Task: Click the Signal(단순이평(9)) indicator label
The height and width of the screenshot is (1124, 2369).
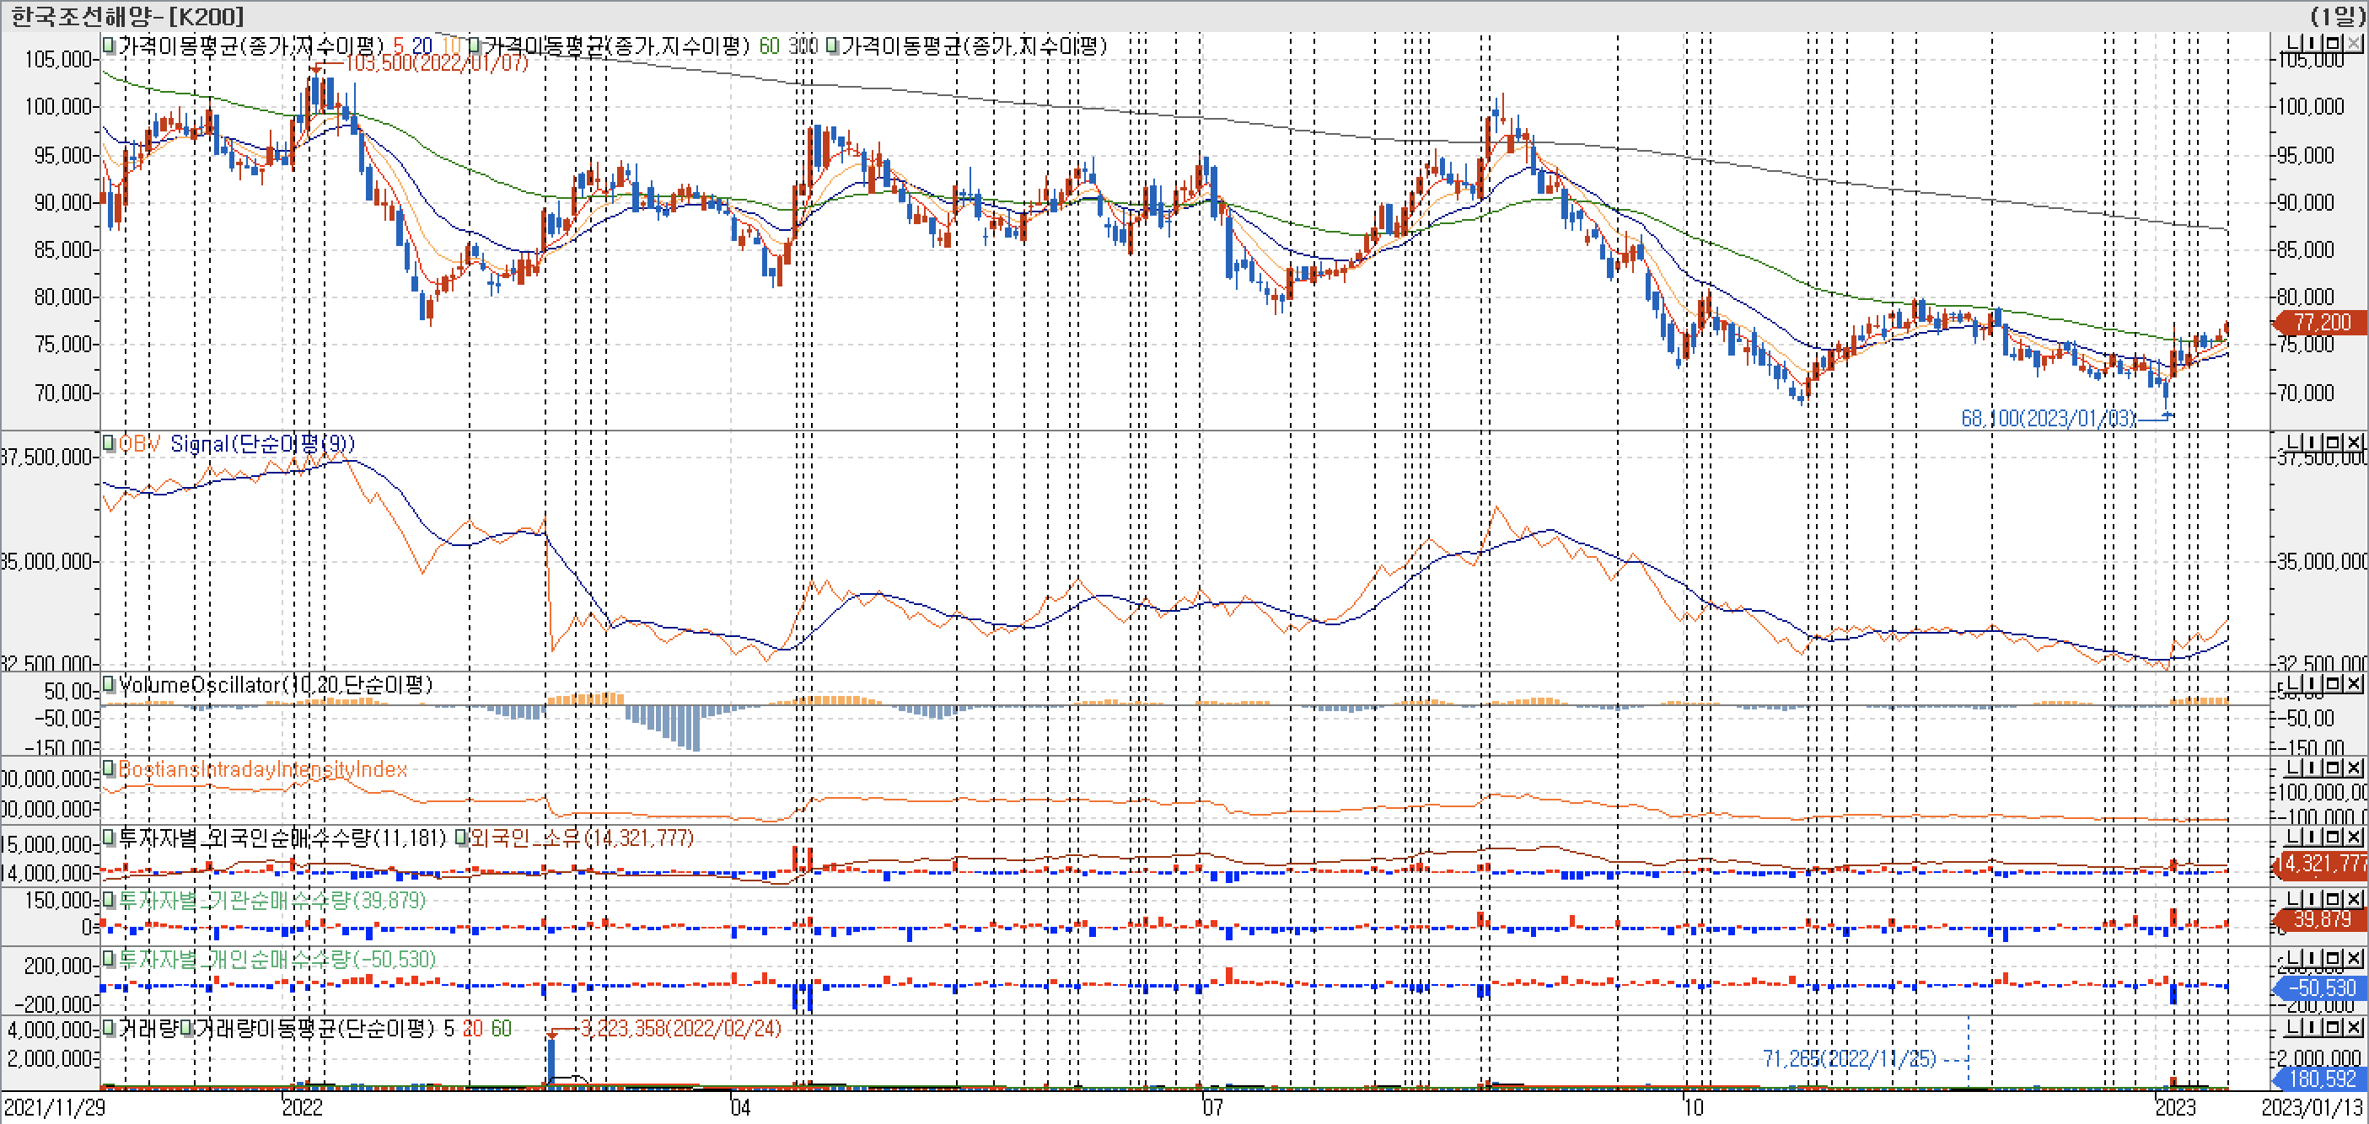Action: click(262, 444)
